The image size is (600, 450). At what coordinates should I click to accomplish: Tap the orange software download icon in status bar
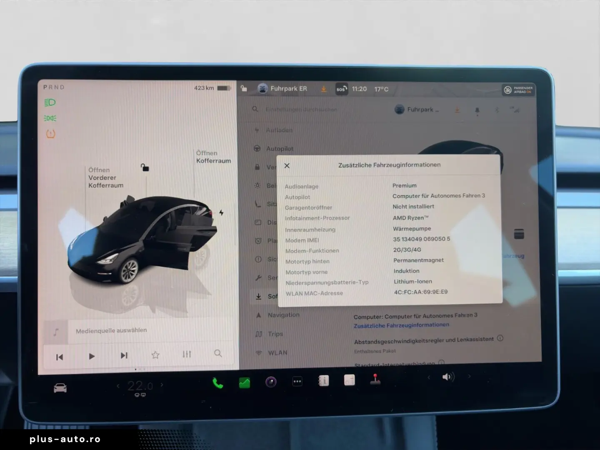pos(324,89)
